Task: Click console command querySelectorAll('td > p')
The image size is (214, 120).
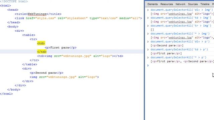Action: pos(179,49)
